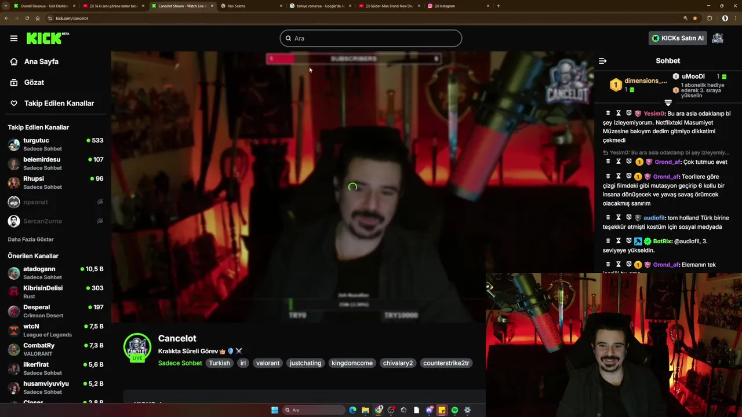Screen dimensions: 742x417
Task: Open a new browser tab
Action: coord(499,6)
